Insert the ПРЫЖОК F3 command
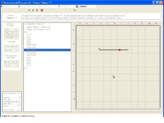 [x=11, y=33]
